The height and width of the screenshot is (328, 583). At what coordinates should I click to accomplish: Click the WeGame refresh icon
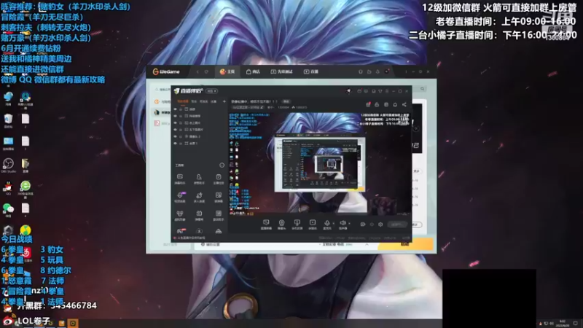[x=206, y=71]
